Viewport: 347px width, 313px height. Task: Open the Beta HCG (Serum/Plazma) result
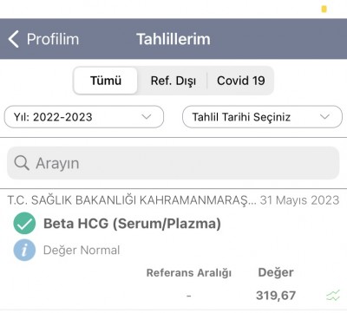[132, 224]
